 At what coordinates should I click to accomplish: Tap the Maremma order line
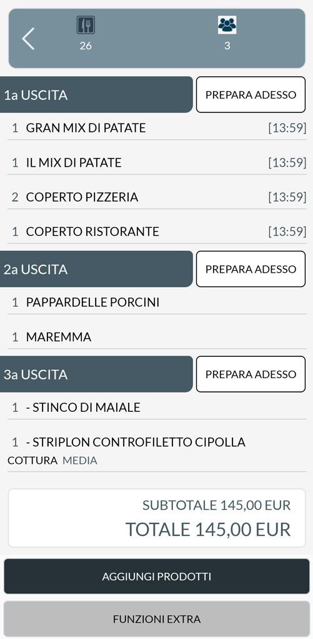[x=157, y=337]
